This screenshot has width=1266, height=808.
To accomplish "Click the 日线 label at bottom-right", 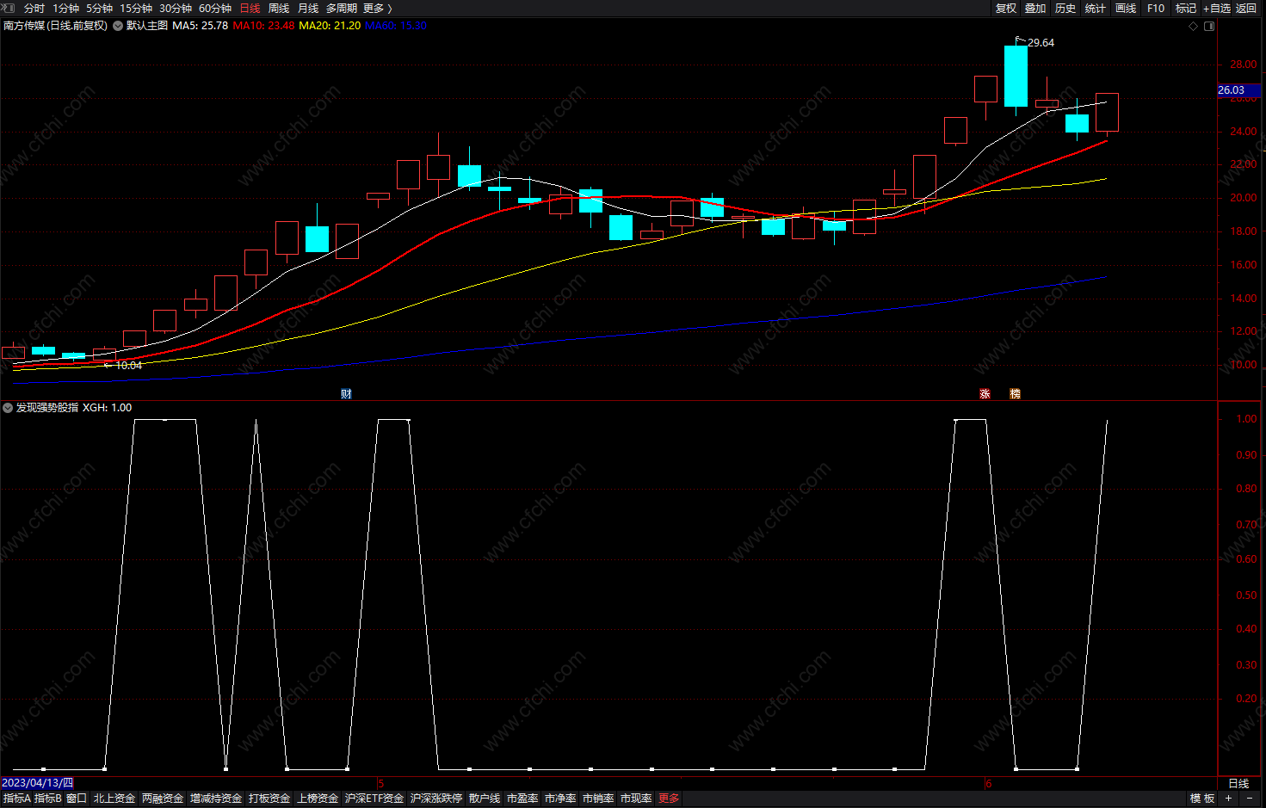I will point(1238,783).
